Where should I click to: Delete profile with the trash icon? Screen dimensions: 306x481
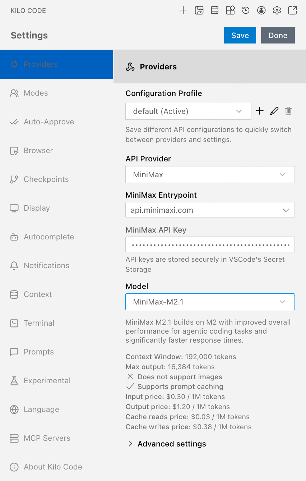(288, 111)
